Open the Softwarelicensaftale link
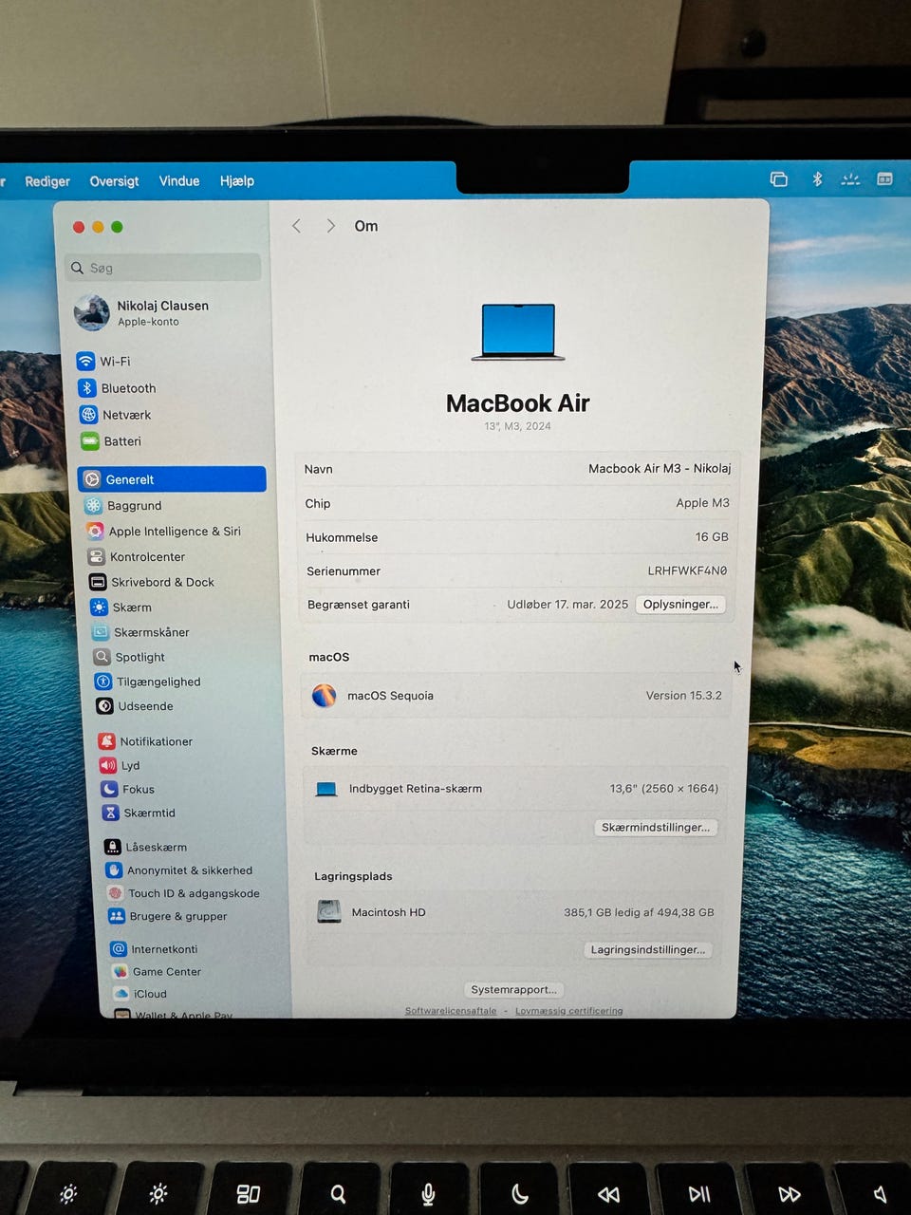 (x=451, y=1011)
